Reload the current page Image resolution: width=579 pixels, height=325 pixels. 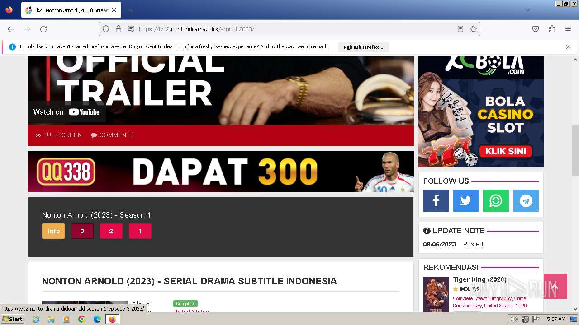point(43,29)
